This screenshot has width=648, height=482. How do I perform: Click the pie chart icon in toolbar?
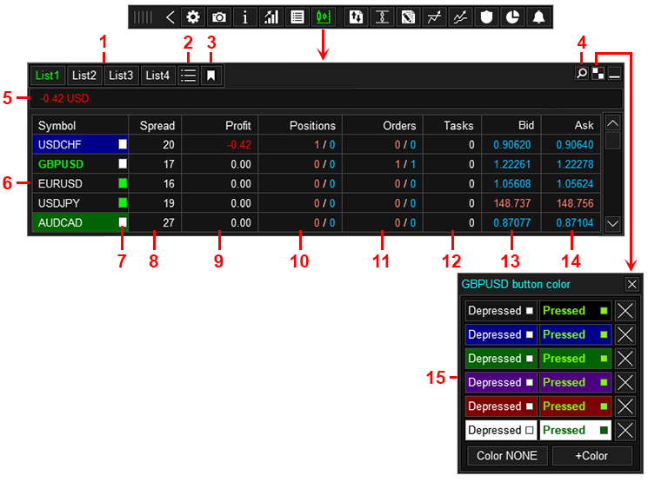point(512,17)
